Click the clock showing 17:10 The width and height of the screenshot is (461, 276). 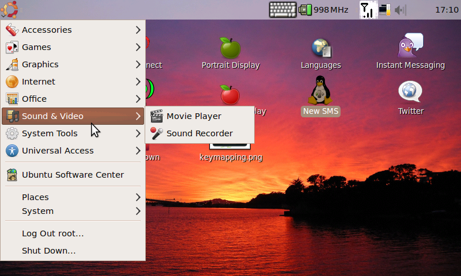[446, 10]
